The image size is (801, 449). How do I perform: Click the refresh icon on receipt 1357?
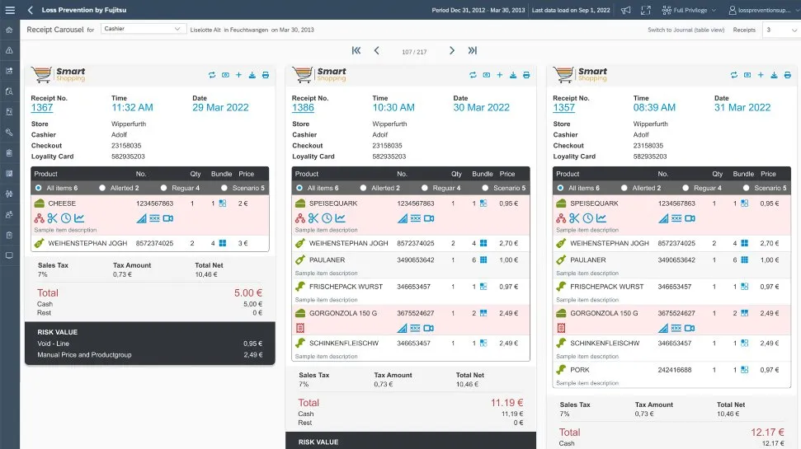point(734,75)
